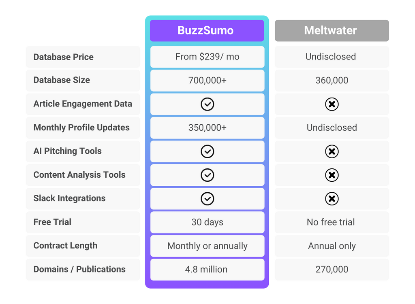Click the 4.8 million domains cell
Viewport: 415px width, 304px height.
pos(207,269)
